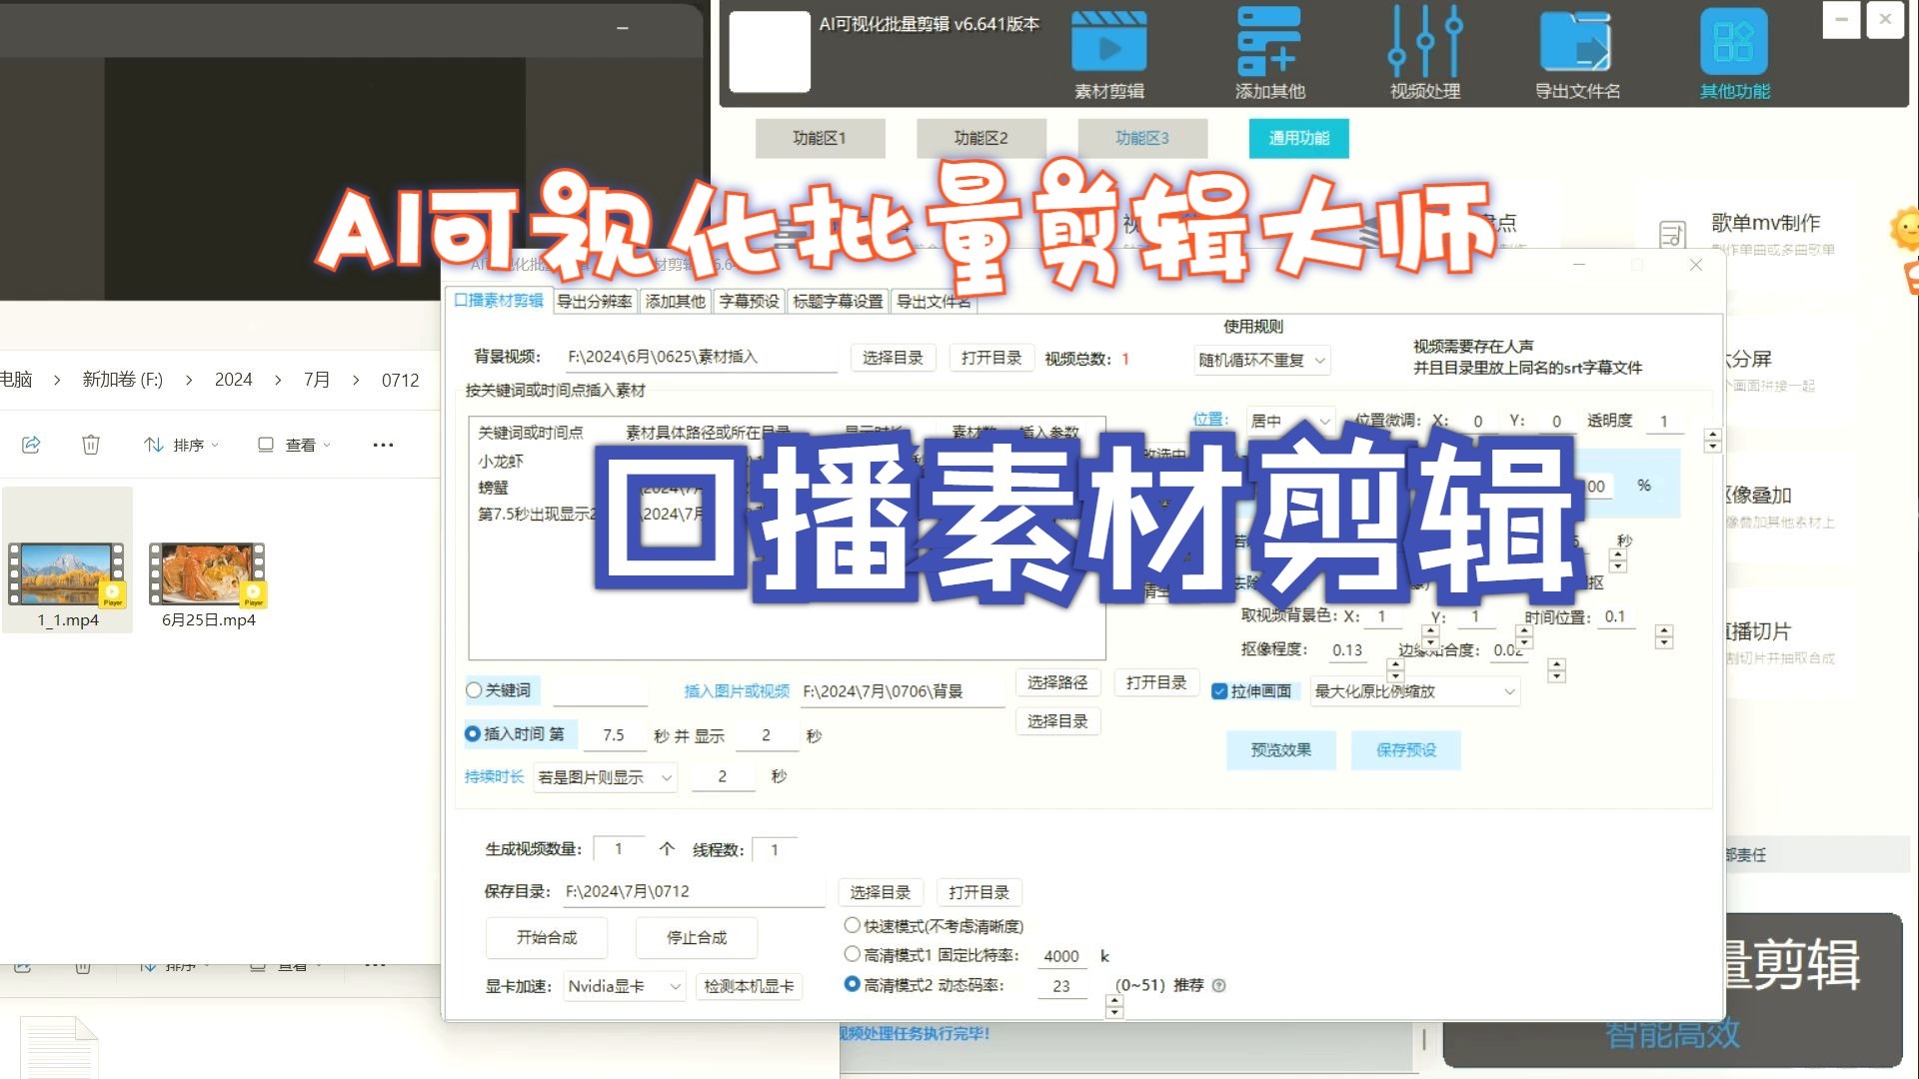Viewport: 1919px width, 1079px height.
Task: Open the three-dot more options in Explorer
Action: [383, 445]
